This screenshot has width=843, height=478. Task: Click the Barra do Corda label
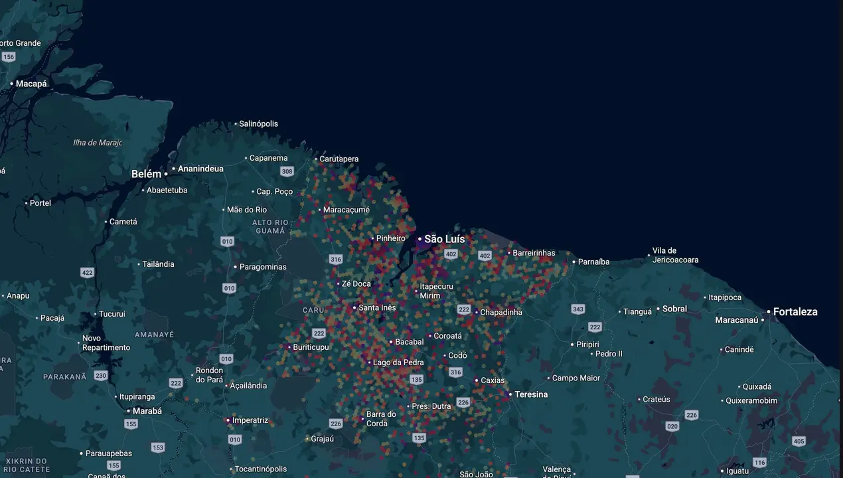(x=381, y=419)
